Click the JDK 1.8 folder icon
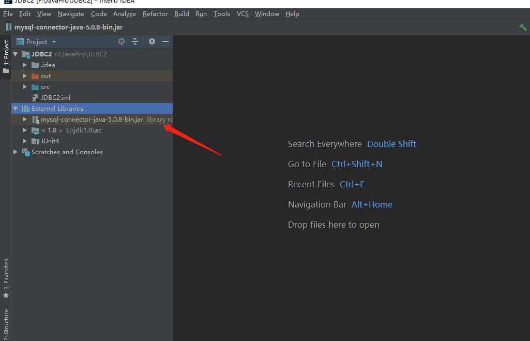The height and width of the screenshot is (341, 530). coord(35,130)
